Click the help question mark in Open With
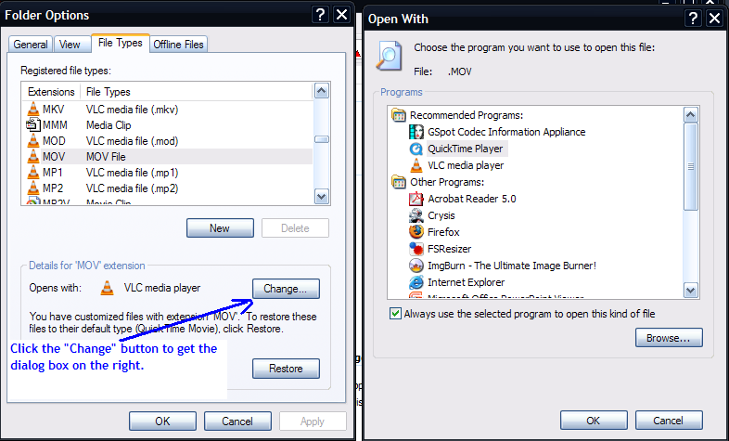The height and width of the screenshot is (441, 729). click(x=693, y=19)
